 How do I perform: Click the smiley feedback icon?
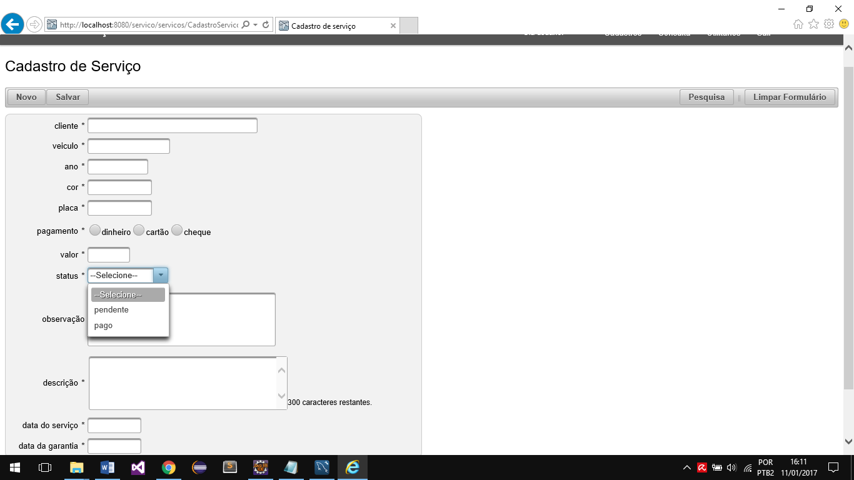(x=844, y=24)
